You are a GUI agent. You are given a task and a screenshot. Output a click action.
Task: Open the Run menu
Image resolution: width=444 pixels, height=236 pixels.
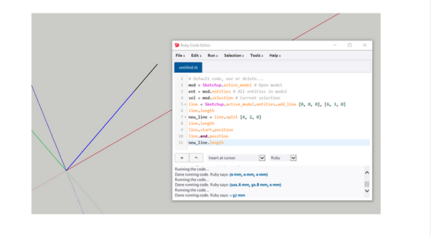[212, 56]
